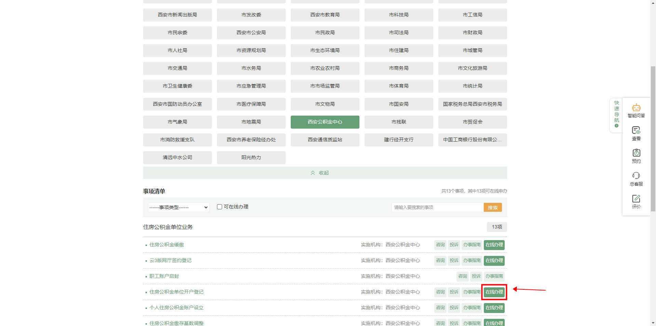Open the 评价 feedback icon

click(636, 201)
